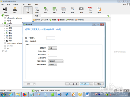Collapse the newdb database node

[3, 23]
